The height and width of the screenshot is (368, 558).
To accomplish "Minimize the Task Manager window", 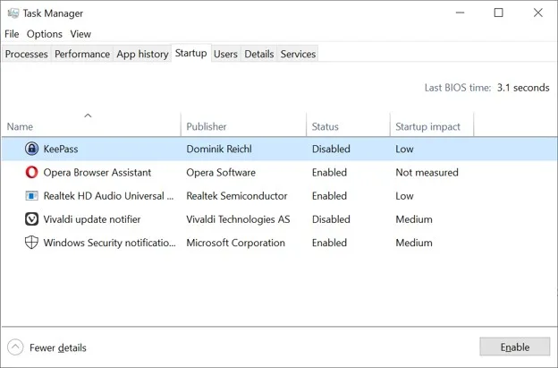I will coord(460,13).
